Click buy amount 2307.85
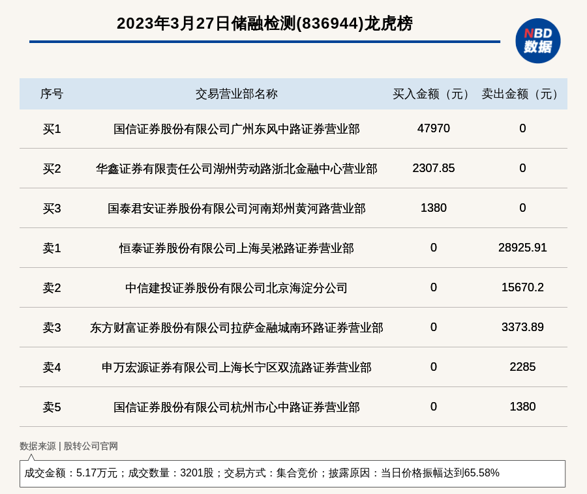Image resolution: width=587 pixels, height=494 pixels. tap(434, 168)
